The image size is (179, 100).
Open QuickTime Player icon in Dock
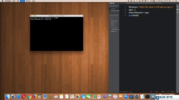tap(131, 97)
